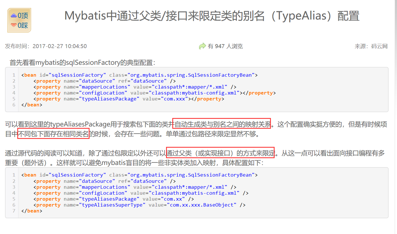Click the intro line 首先看看mybatis的sqlSessionFactory的典型配置
The width and height of the screenshot is (397, 234).
pos(82,63)
